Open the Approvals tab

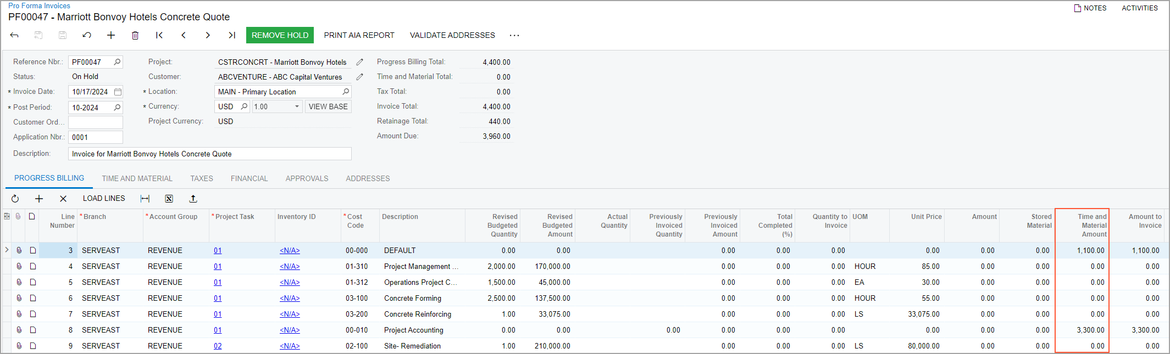coord(307,178)
